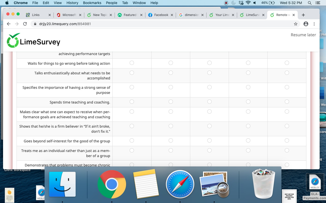
Task: Select first radio for 'Waits for things to go wrong'
Action: [x=132, y=63]
